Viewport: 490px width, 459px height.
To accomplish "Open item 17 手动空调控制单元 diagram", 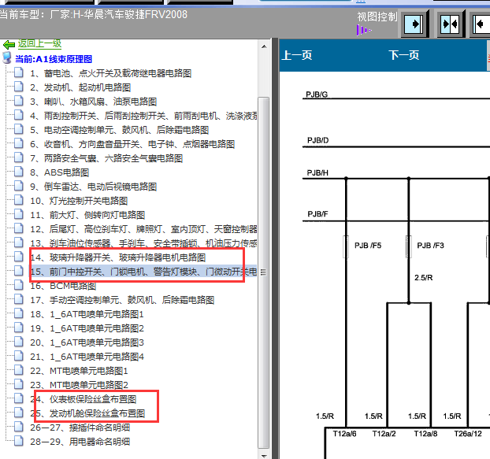I will [x=122, y=300].
